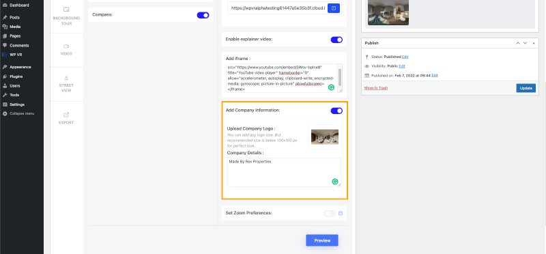Switch to the Export tab
Screen dimensions: 546x254
(x=66, y=118)
